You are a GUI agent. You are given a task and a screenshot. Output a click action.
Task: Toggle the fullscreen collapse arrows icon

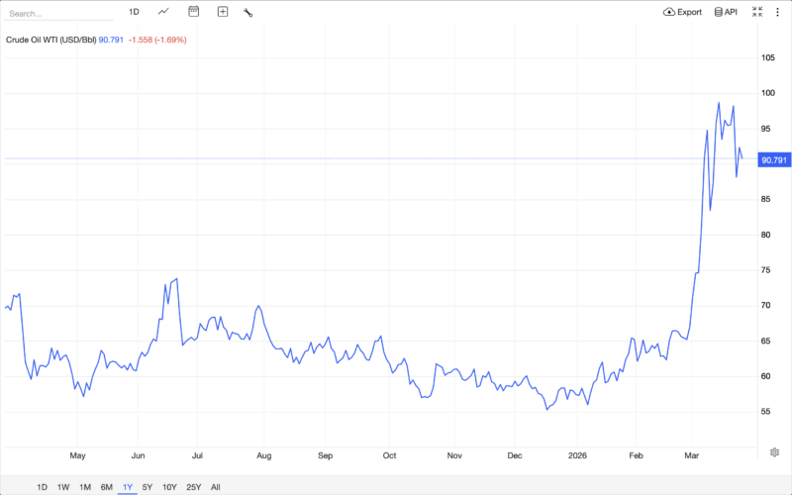tap(757, 12)
